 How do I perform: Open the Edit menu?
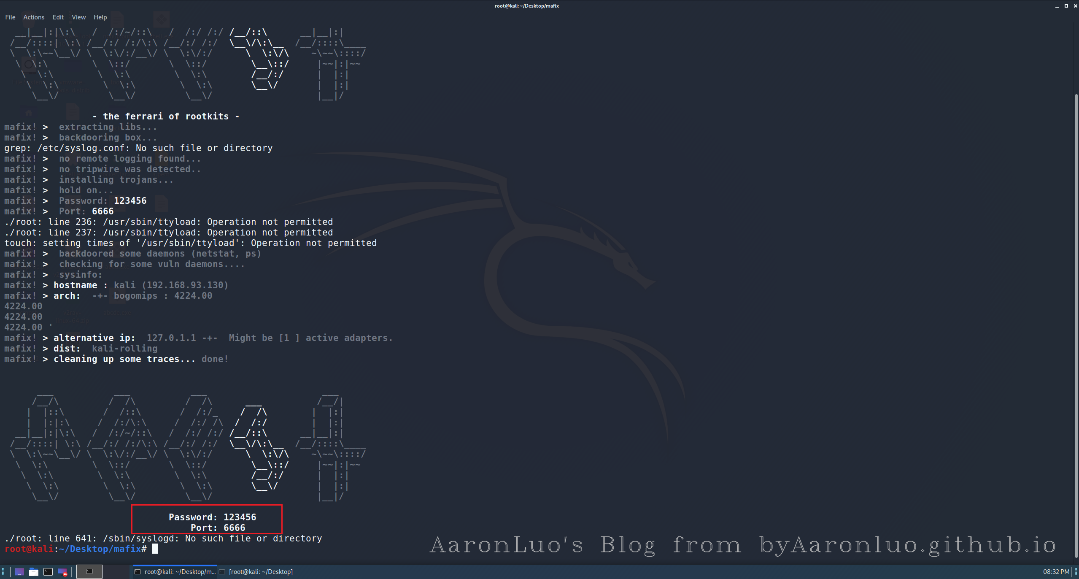pos(58,17)
